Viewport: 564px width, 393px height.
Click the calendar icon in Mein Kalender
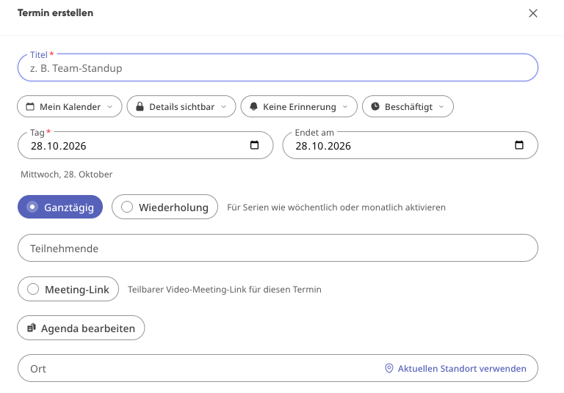pyautogui.click(x=31, y=107)
